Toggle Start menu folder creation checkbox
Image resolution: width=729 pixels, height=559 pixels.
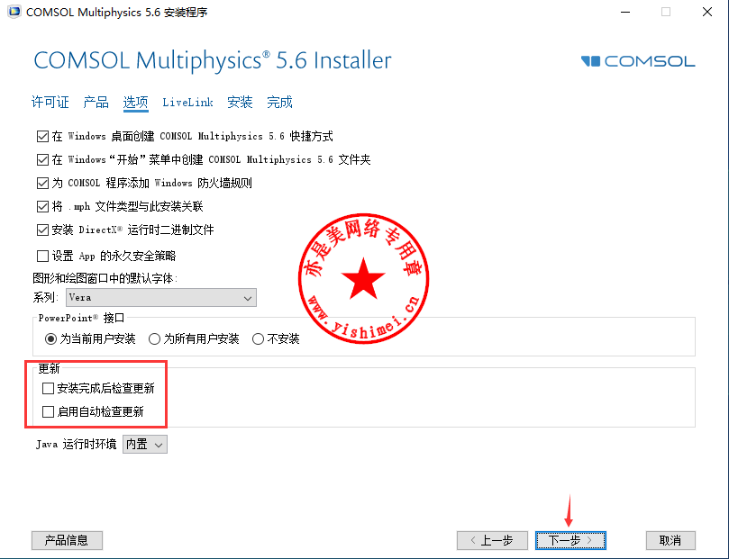click(42, 159)
